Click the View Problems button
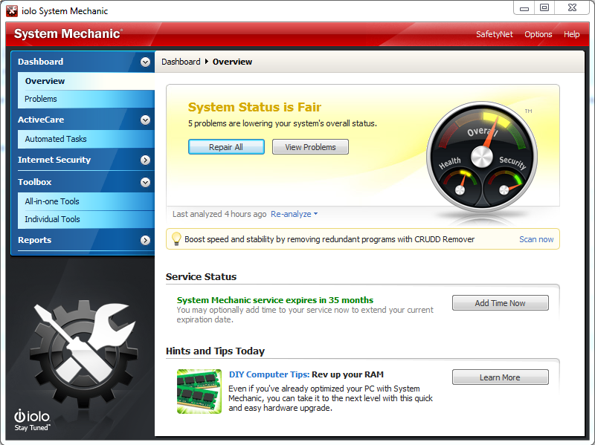The width and height of the screenshot is (595, 445). point(310,147)
